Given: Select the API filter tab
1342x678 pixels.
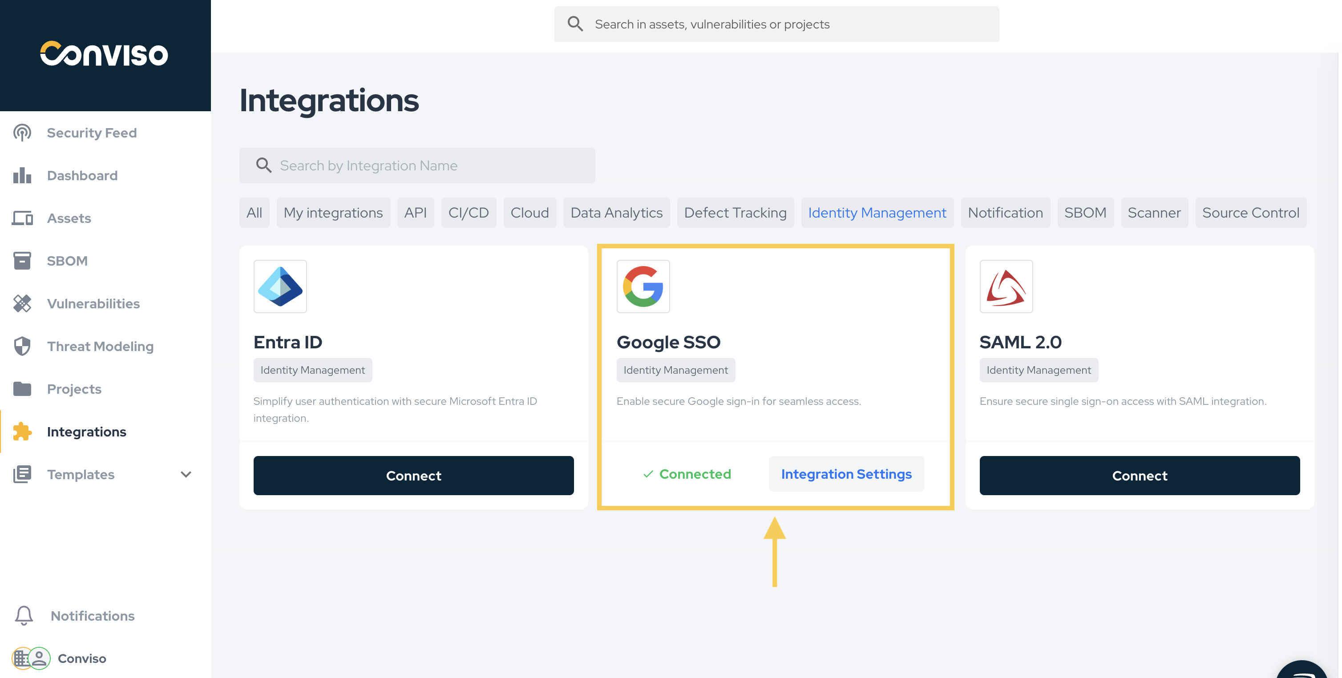Looking at the screenshot, I should pyautogui.click(x=415, y=213).
